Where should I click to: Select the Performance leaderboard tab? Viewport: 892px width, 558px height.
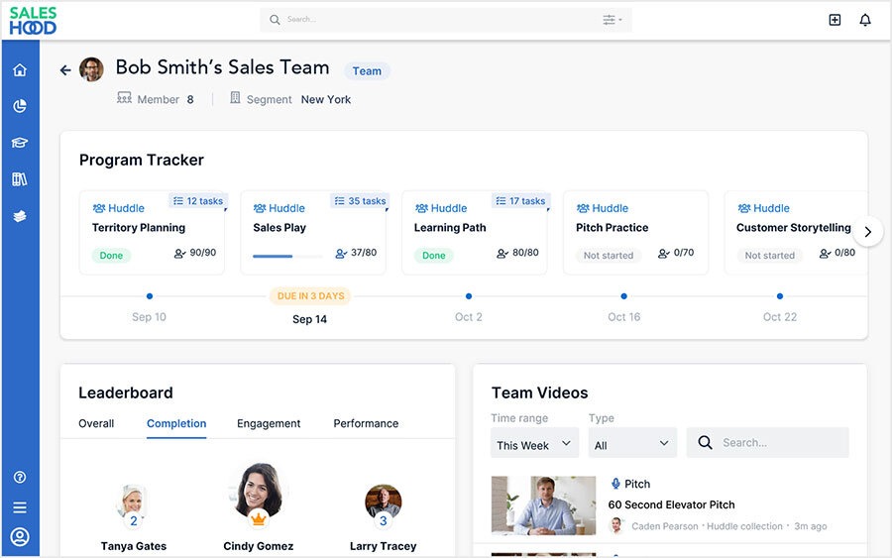(x=366, y=423)
